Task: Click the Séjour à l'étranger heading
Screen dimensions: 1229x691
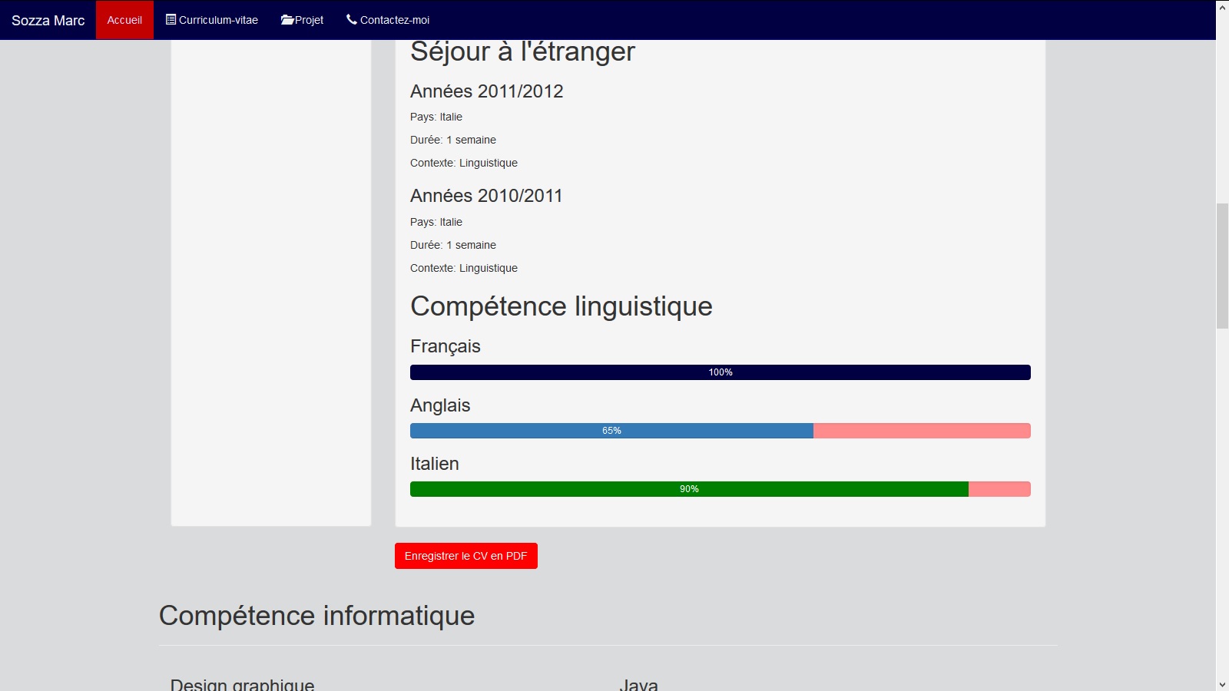Action: point(522,52)
